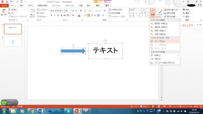Toggle center alignment button
Viewport: 203px width, 114px height.
89,16
